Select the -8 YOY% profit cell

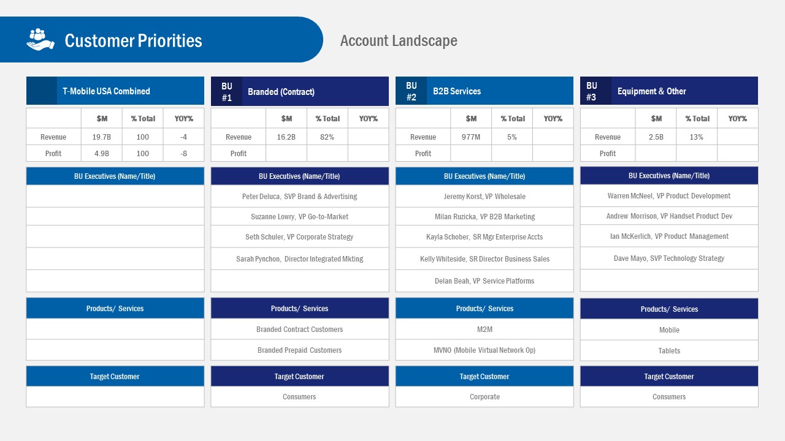click(x=184, y=153)
